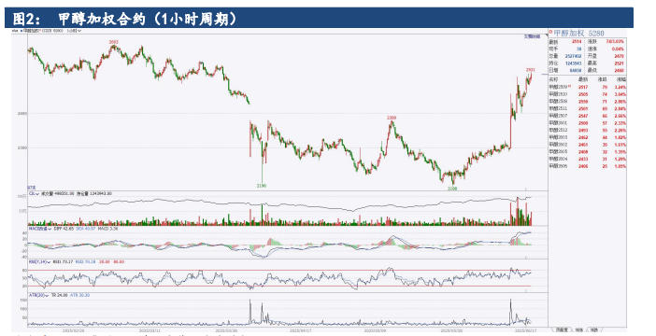Sort by the 涨跌 column header
656x336 pixels.
[x=602, y=79]
